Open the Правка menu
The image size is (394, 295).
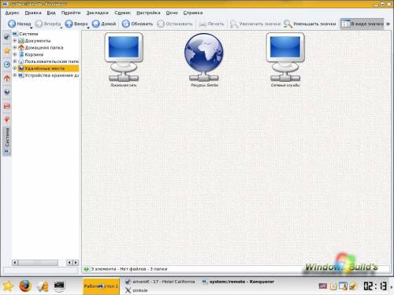[x=33, y=13]
